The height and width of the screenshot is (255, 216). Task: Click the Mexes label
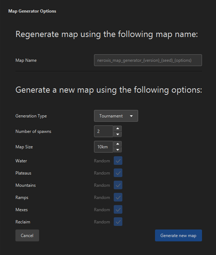click(22, 210)
